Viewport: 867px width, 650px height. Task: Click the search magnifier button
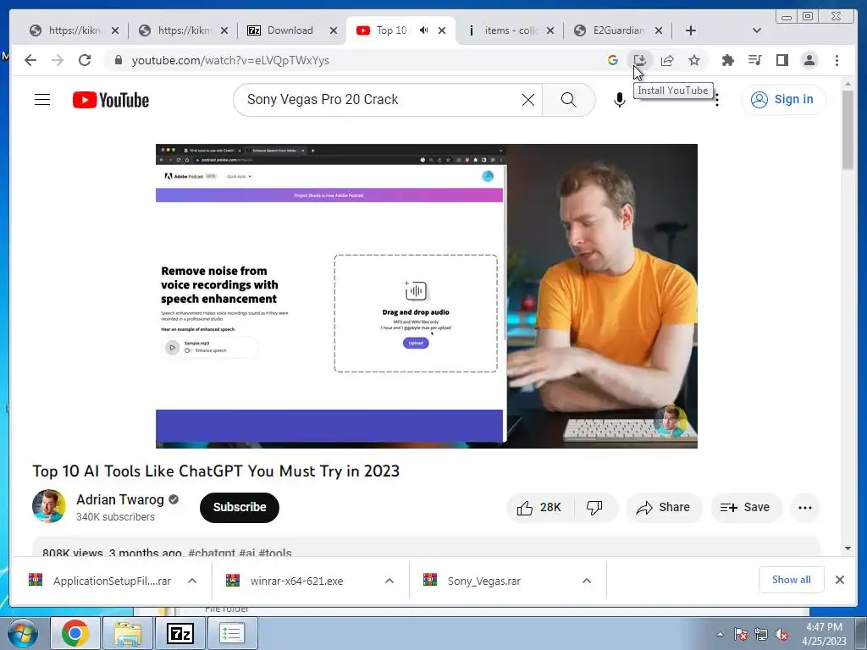(x=568, y=100)
